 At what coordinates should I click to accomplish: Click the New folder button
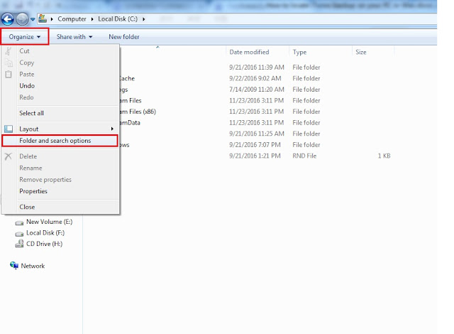[124, 37]
